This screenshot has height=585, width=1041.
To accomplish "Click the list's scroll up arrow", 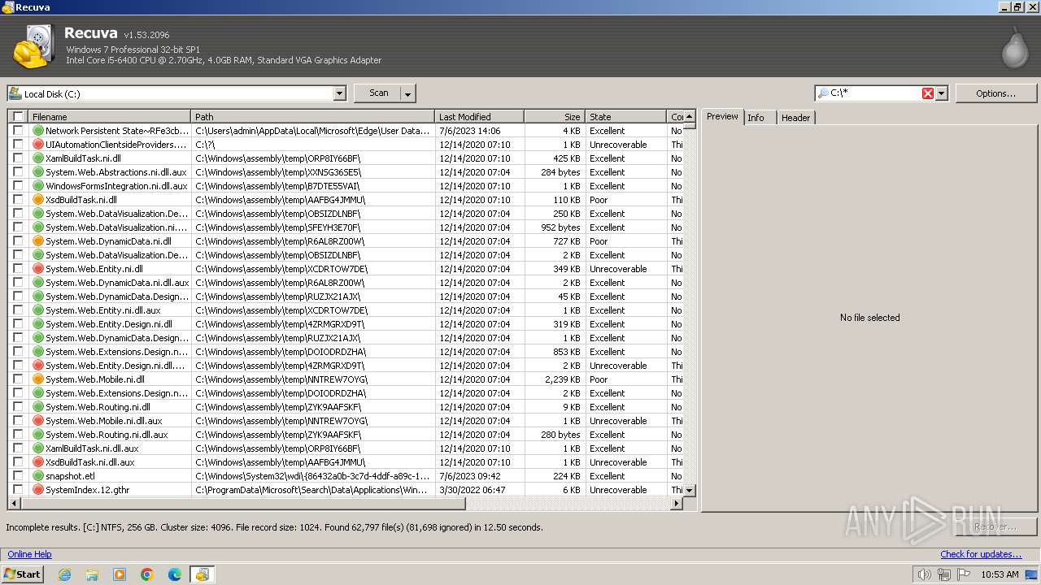I will point(690,117).
